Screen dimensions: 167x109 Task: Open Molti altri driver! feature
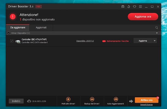click(x=68, y=101)
